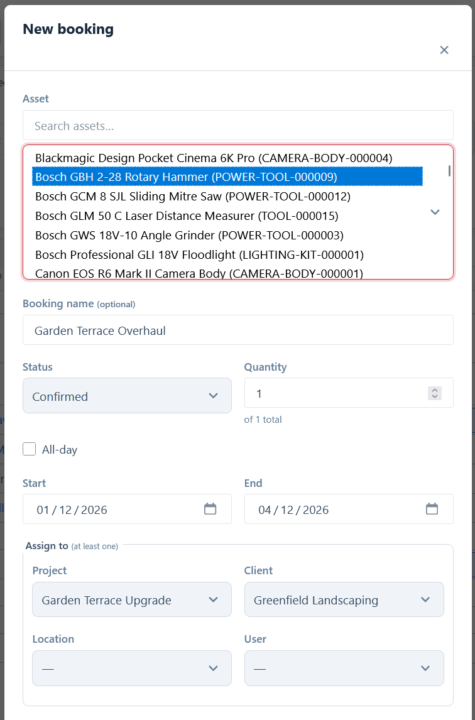Open the Status dropdown showing Confirmed
475x720 pixels.
point(128,396)
